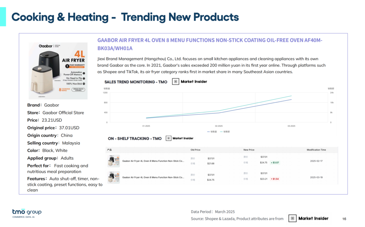The width and height of the screenshot is (365, 227).
Task: Open the thumbnail of the 2025-02-17 tracking row
Action: click(x=114, y=161)
